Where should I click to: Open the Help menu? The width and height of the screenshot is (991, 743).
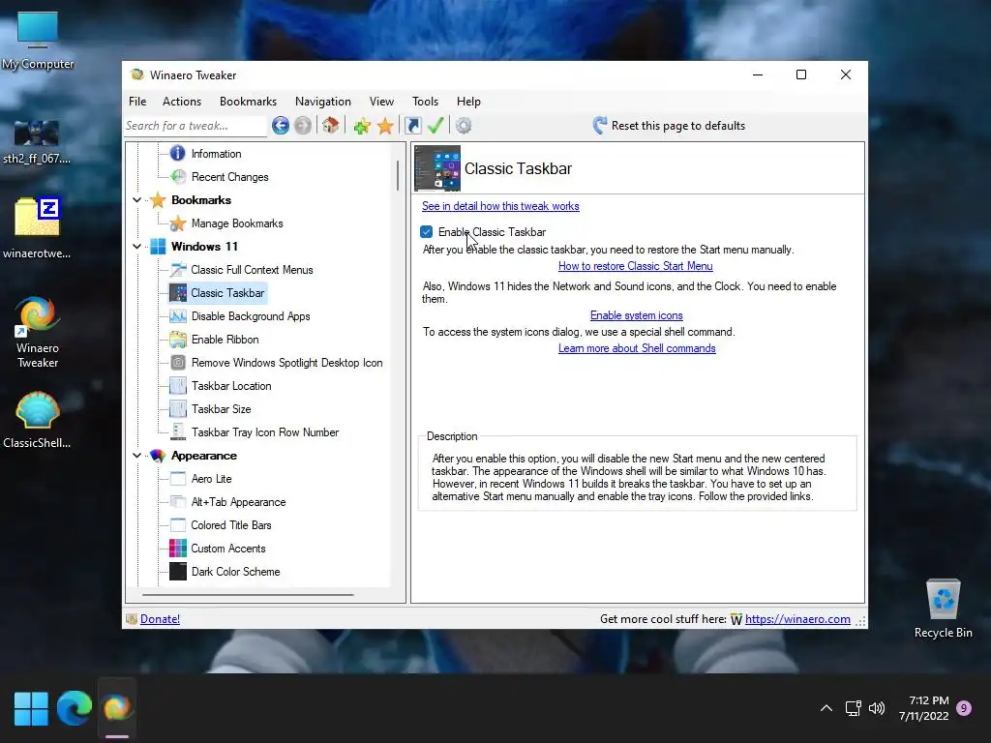468,101
